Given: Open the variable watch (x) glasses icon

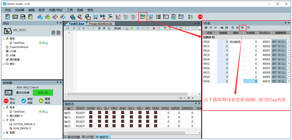Looking at the screenshot, I should [150, 17].
